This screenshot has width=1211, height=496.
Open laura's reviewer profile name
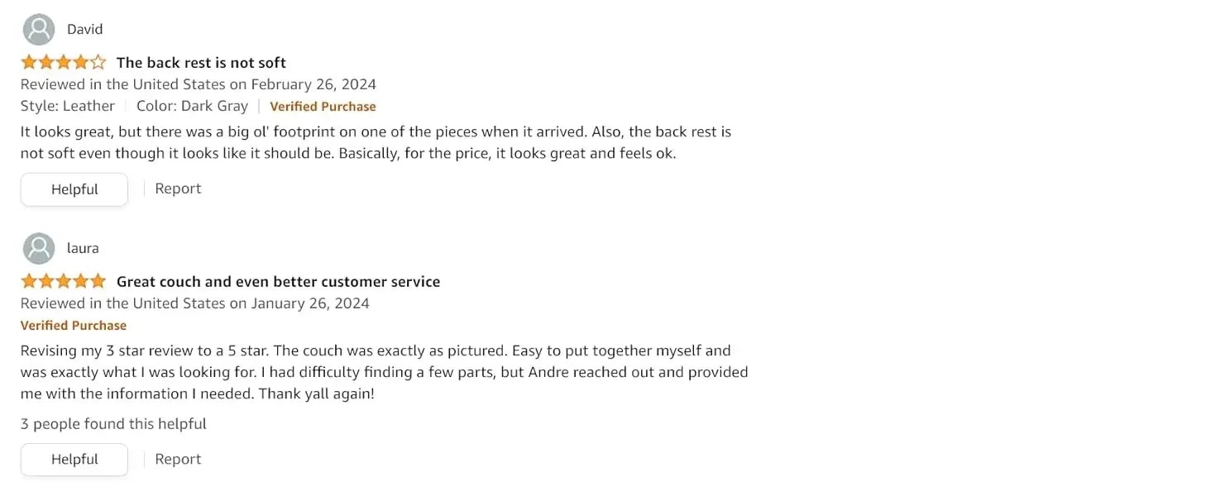point(83,249)
